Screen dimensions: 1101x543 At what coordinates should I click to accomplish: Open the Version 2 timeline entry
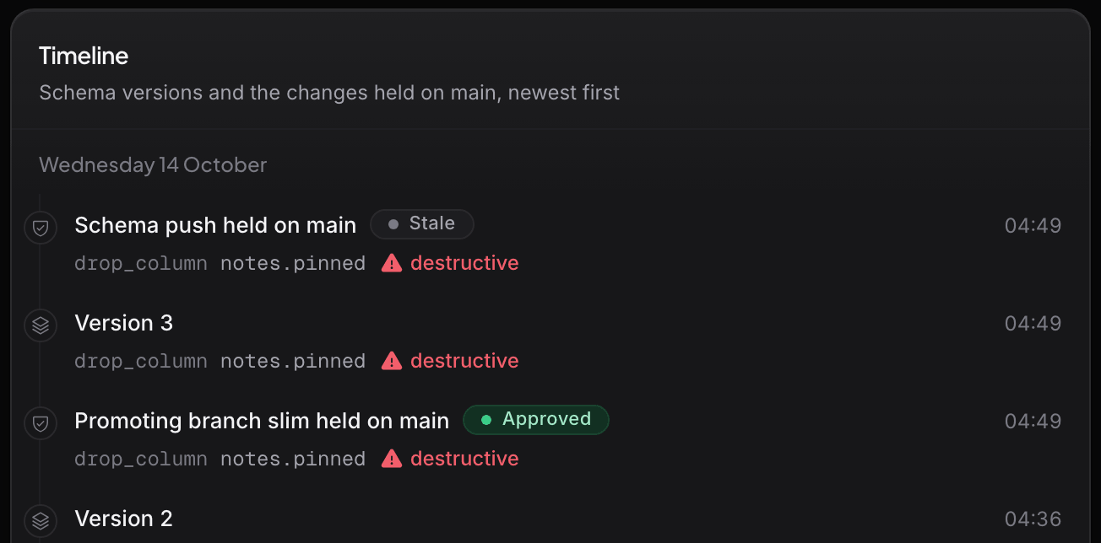pyautogui.click(x=124, y=519)
